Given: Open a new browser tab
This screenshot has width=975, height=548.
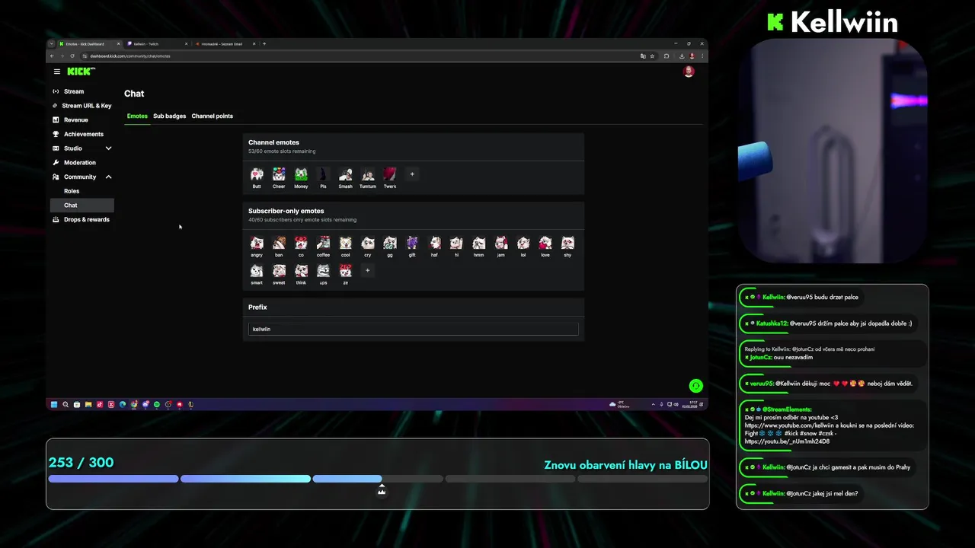Looking at the screenshot, I should click(x=264, y=44).
